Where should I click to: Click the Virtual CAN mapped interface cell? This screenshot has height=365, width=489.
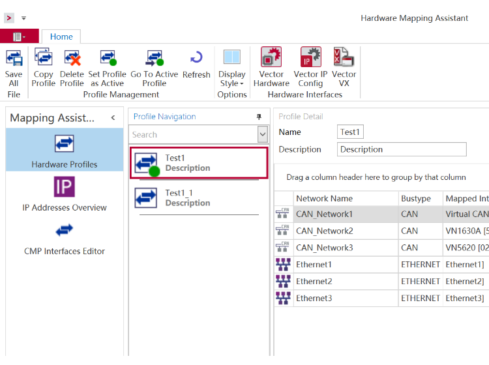(x=466, y=214)
